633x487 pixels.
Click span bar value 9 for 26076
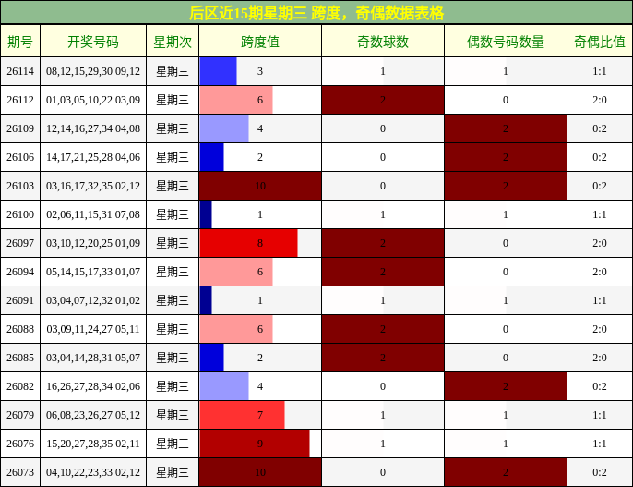pyautogui.click(x=260, y=444)
